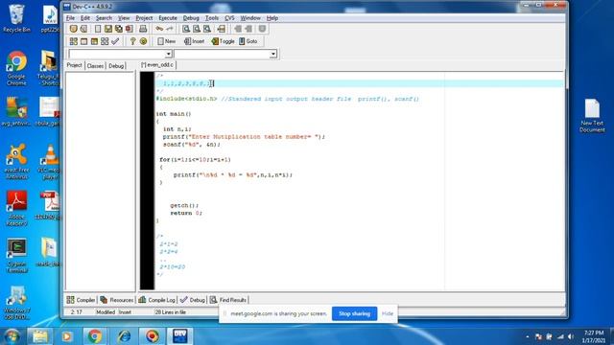Open the Find Results bottom tab

[x=228, y=300]
